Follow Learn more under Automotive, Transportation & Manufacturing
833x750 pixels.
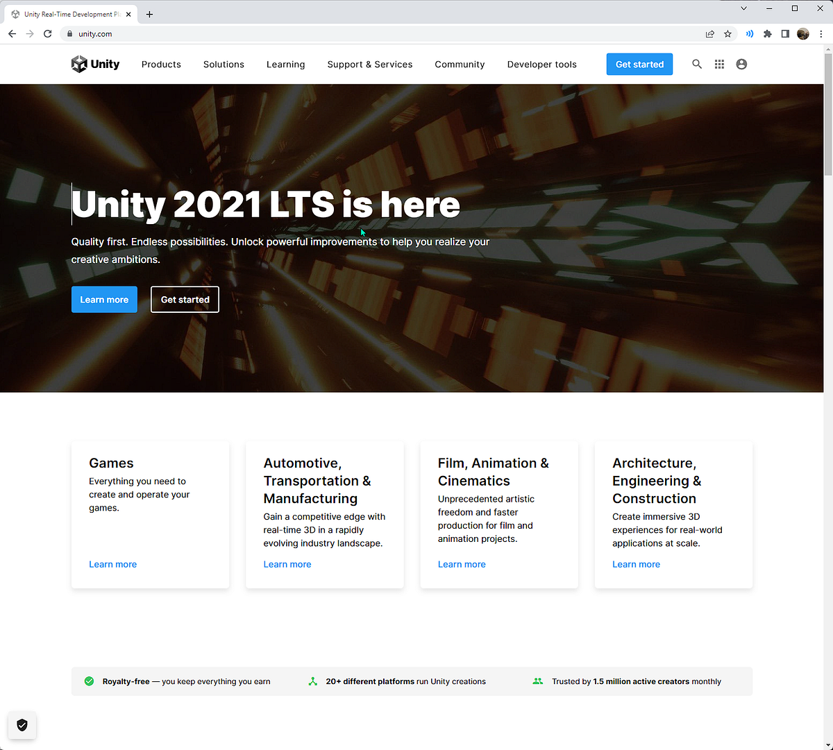[x=287, y=564]
